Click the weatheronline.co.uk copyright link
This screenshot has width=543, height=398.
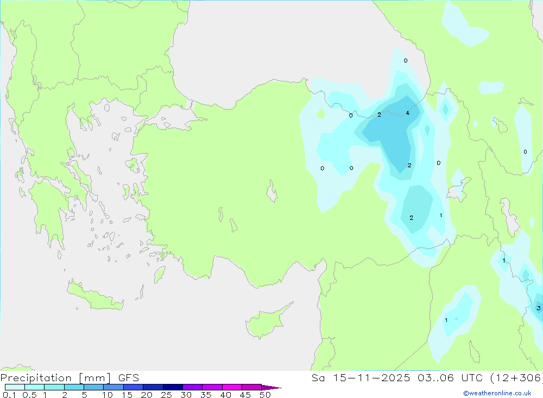(497, 393)
